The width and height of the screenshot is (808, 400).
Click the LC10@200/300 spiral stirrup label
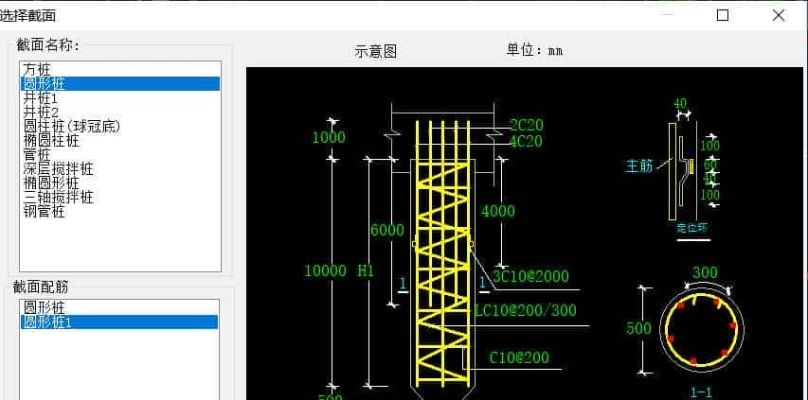point(525,310)
